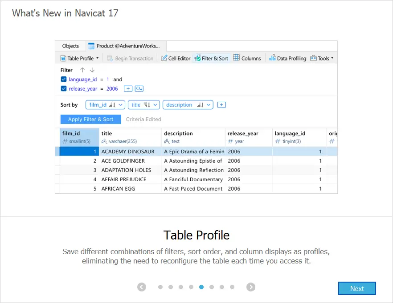Expand the Table Profile dropdown

coord(97,58)
